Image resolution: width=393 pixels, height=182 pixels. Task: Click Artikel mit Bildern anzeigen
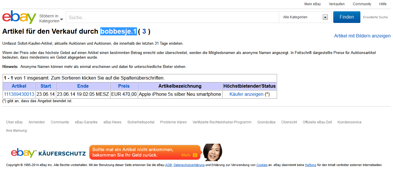(362, 36)
